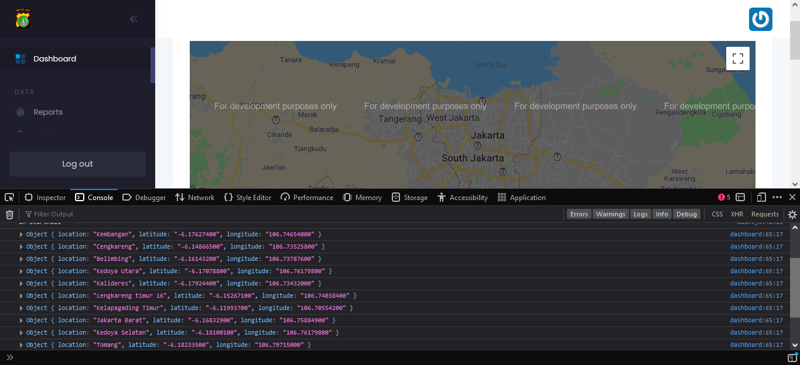Viewport: 800px width, 365px height.
Task: Click the Style Editor braces icon
Action: (x=228, y=197)
